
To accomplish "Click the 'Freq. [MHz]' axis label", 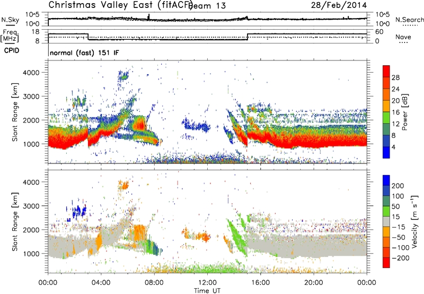I will pos(10,36).
